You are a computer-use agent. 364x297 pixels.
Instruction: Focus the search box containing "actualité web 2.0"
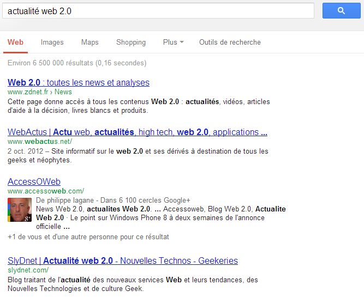pyautogui.click(x=158, y=11)
